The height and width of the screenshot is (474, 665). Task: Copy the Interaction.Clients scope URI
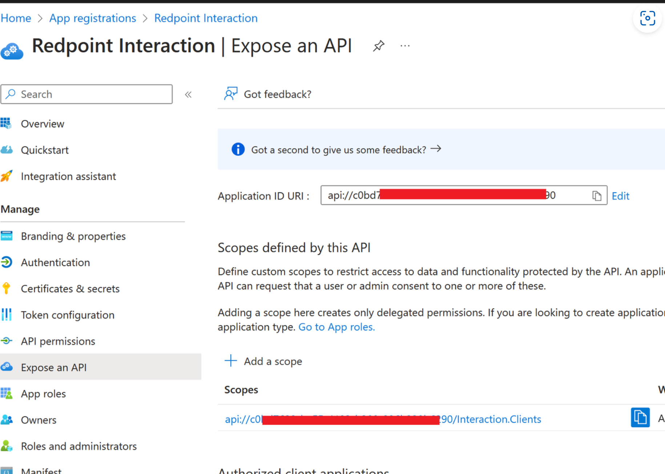click(x=640, y=418)
